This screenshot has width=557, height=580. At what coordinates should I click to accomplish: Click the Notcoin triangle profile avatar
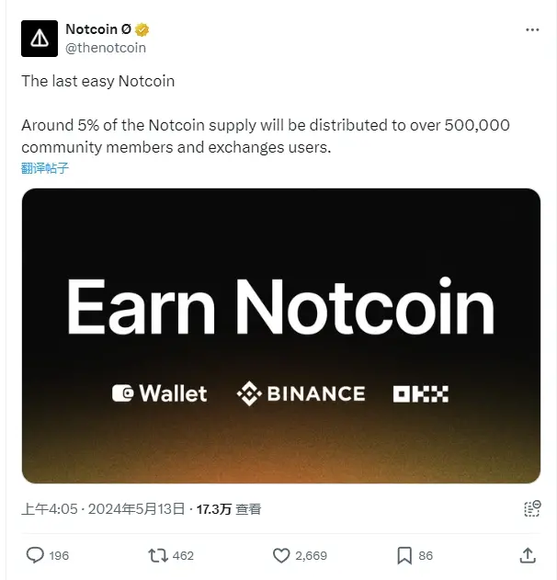(x=39, y=38)
